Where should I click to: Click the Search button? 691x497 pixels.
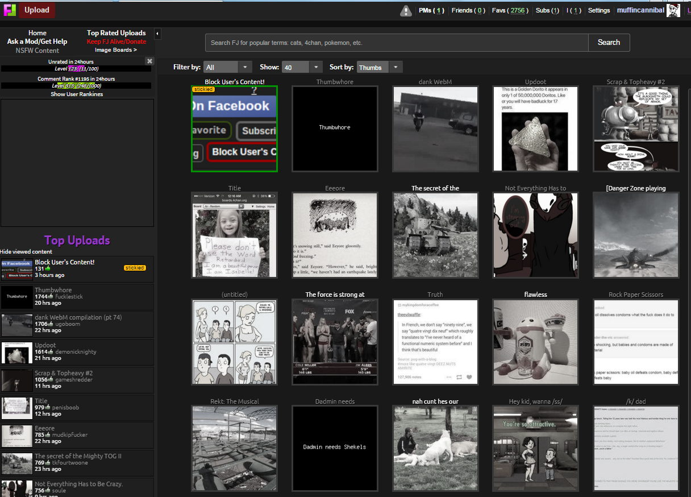point(609,43)
